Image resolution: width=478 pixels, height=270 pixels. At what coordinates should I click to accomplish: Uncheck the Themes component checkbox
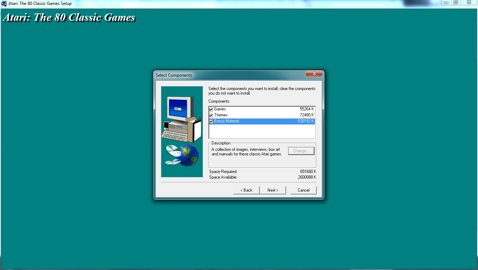(211, 115)
